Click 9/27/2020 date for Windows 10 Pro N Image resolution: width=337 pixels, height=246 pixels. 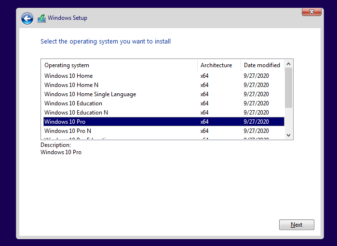[256, 131]
